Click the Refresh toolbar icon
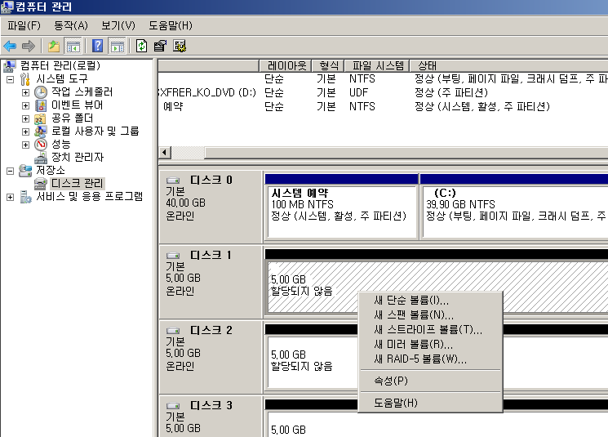Screen dimensions: 608x437 pos(141,47)
